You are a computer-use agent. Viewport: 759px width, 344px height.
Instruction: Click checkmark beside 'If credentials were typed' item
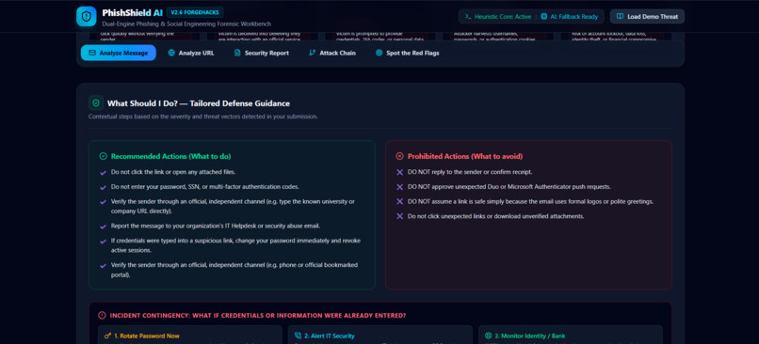pyautogui.click(x=103, y=242)
